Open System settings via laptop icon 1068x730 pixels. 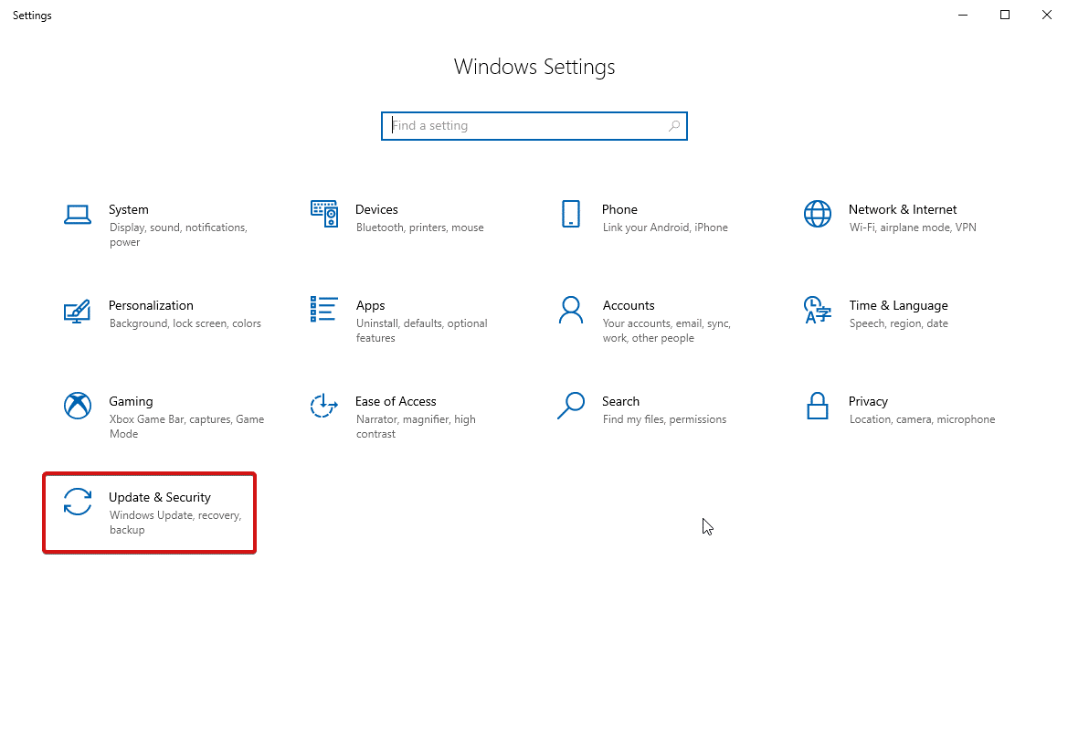tap(78, 216)
